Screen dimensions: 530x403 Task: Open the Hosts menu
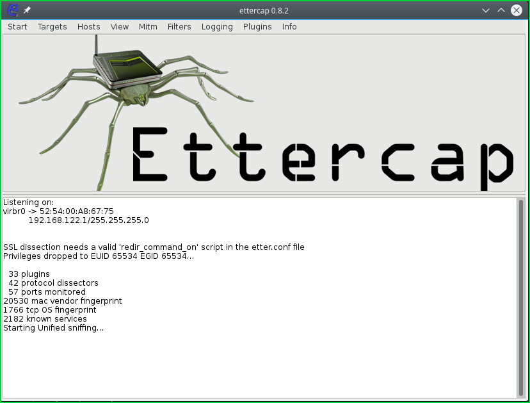(88, 27)
